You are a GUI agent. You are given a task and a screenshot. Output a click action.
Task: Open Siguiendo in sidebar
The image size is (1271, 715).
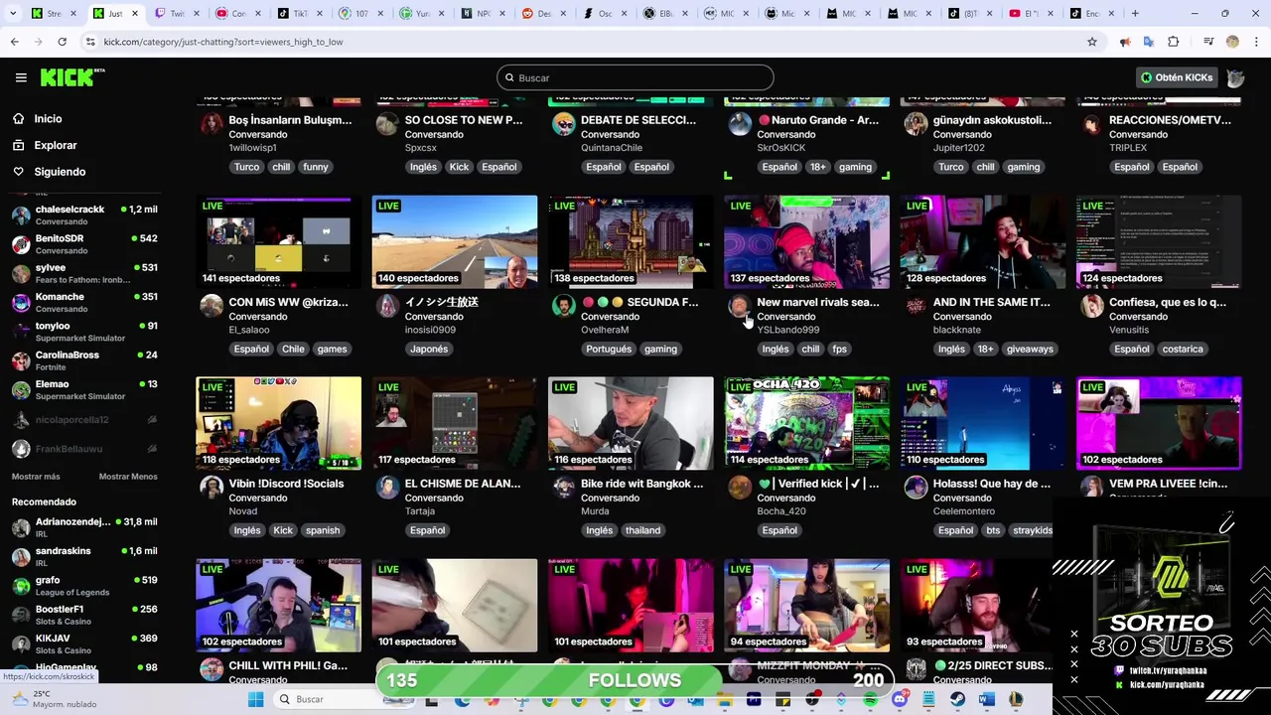click(x=60, y=172)
